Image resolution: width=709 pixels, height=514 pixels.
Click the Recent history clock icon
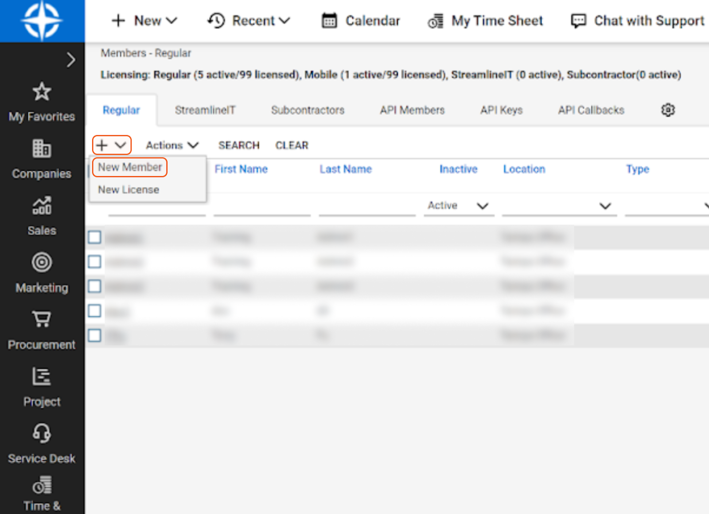click(x=216, y=21)
